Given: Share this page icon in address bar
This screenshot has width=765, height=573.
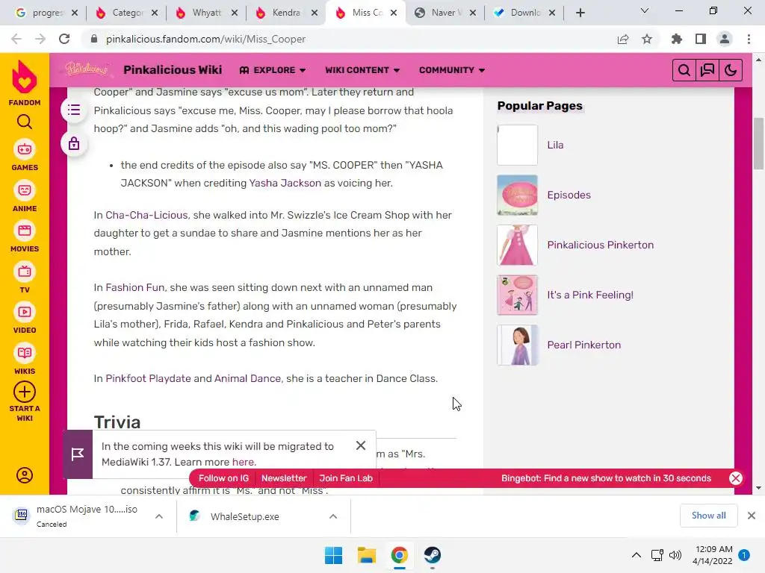Looking at the screenshot, I should tap(623, 39).
